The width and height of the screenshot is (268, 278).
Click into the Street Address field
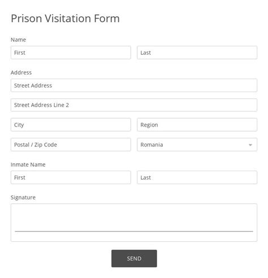134,85
